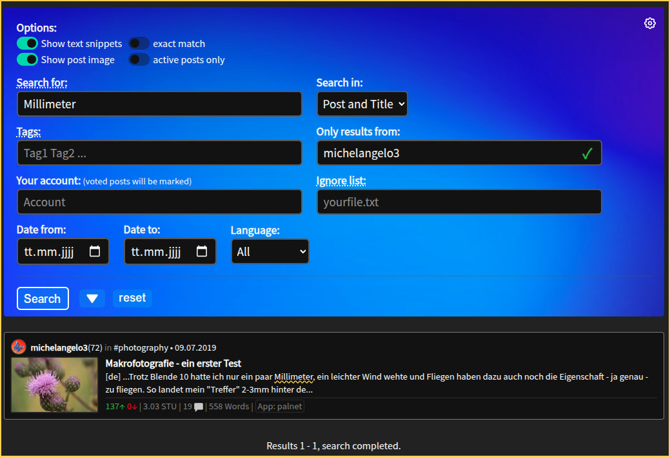670x457 pixels.
Task: Click the Ignore list label
Action: [x=341, y=180]
